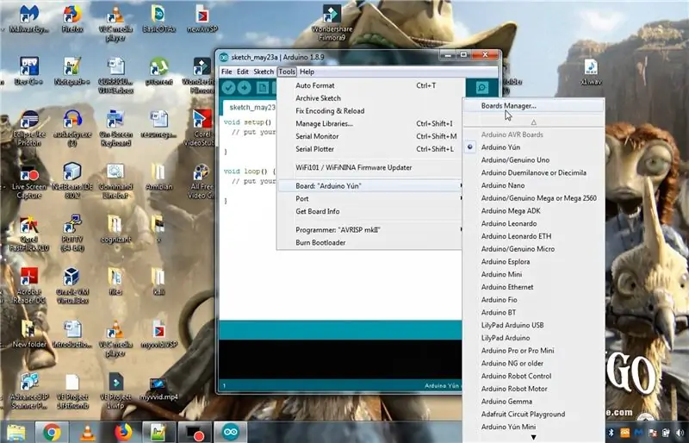Click the New sketch toolbar icon

[263, 88]
